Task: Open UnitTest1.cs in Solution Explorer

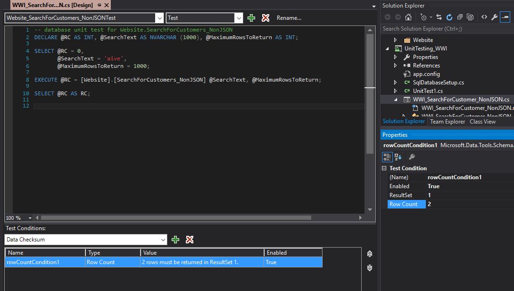Action: (427, 91)
